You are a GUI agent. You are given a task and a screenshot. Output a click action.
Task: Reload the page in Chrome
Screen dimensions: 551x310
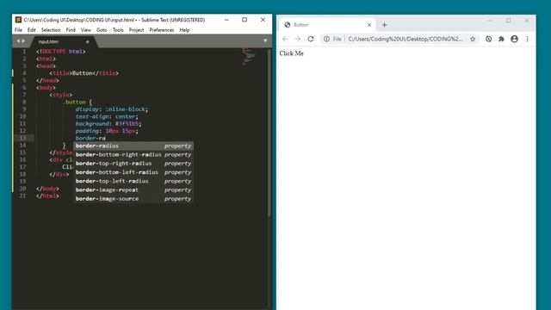pyautogui.click(x=311, y=39)
